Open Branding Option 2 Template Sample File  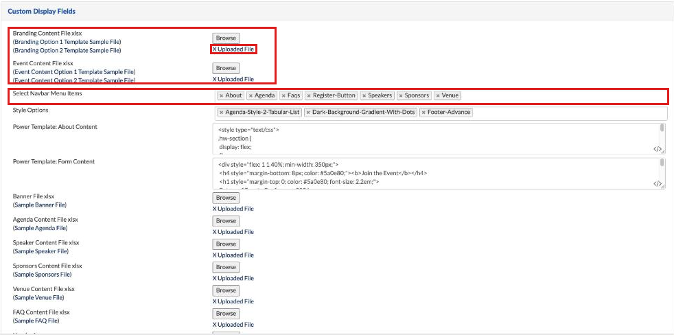pos(67,50)
